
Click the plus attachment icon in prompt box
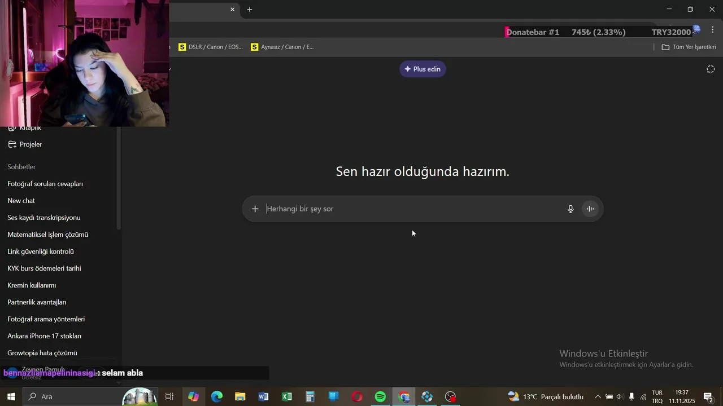click(255, 209)
